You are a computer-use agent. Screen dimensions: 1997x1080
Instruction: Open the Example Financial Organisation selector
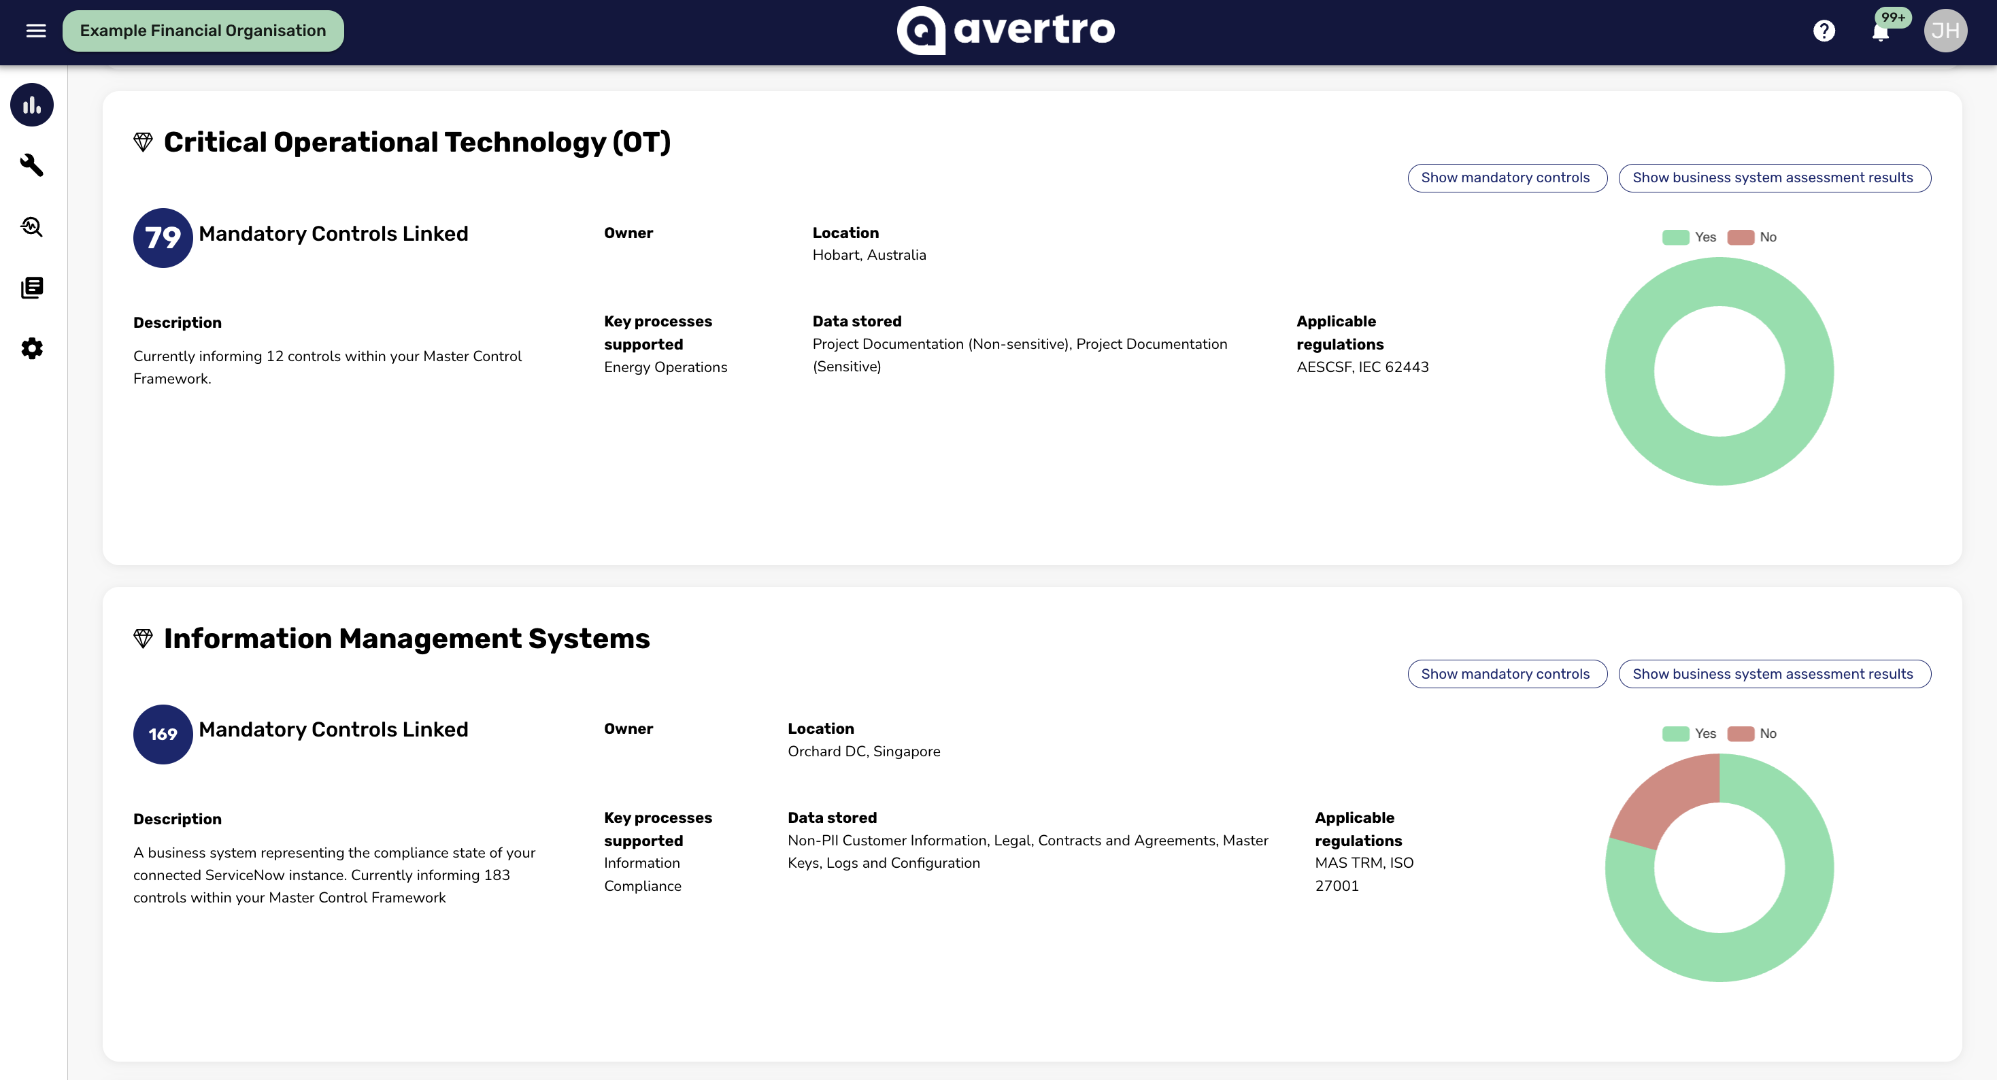pyautogui.click(x=203, y=31)
